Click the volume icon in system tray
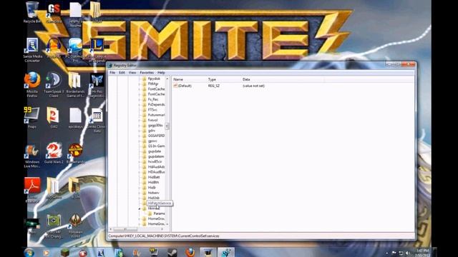 [408, 253]
